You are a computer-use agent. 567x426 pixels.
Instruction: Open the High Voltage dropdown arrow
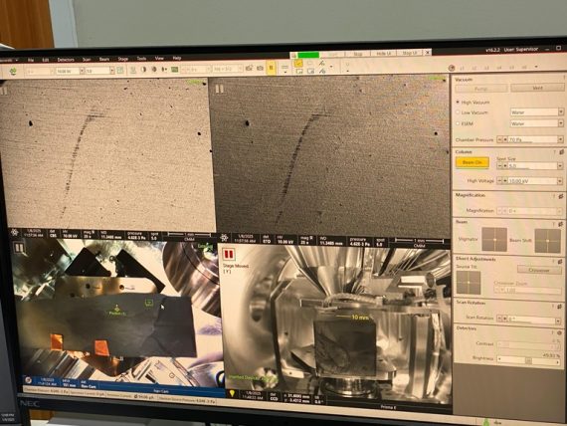[560, 180]
